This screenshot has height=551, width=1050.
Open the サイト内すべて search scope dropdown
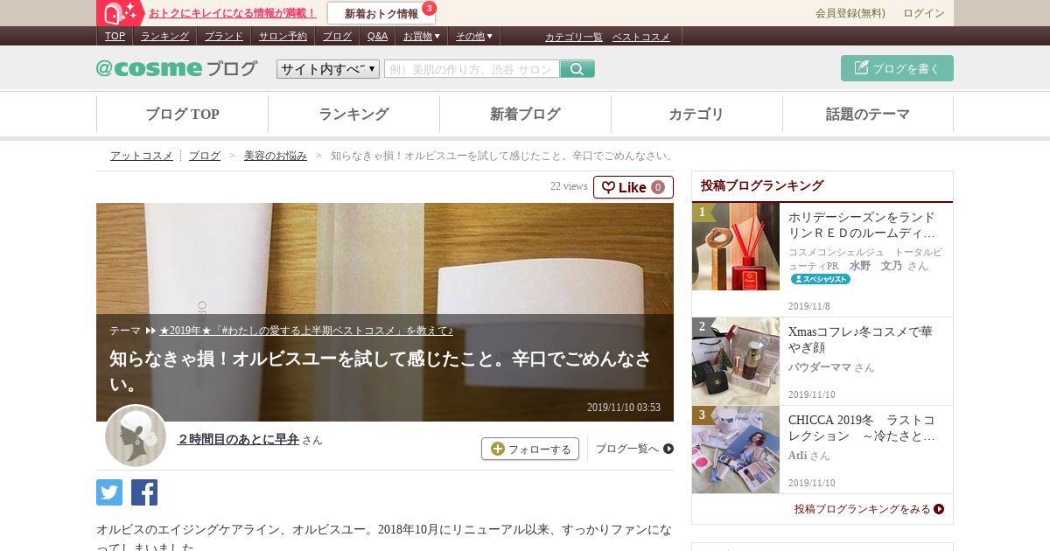(328, 69)
